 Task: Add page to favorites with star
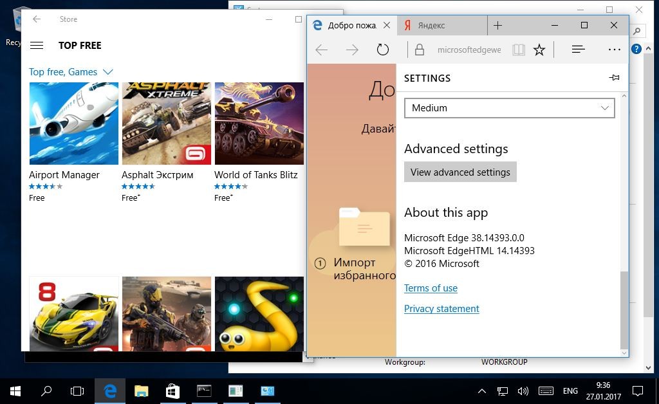[539, 50]
